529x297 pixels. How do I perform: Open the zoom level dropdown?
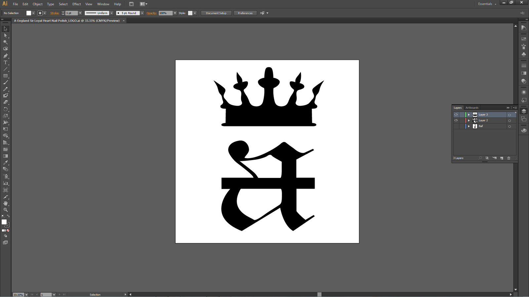[x=26, y=295]
